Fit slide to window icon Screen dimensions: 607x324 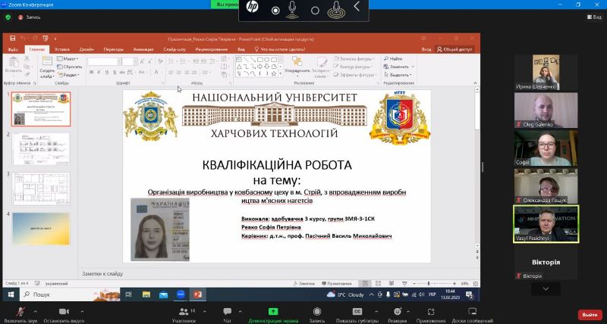click(476, 284)
